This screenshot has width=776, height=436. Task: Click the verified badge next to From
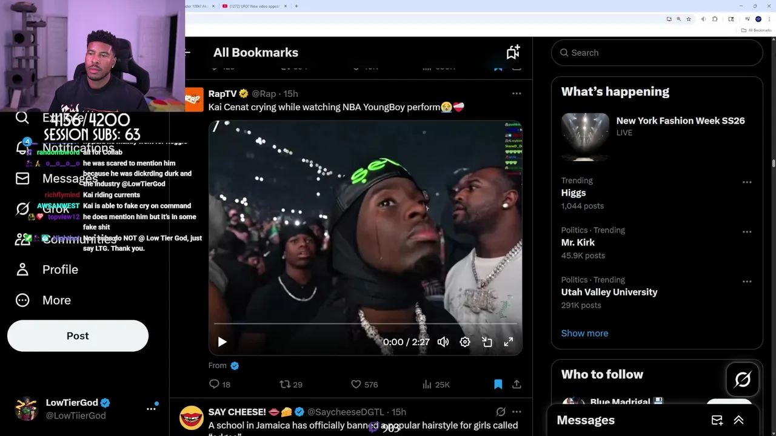click(x=235, y=365)
